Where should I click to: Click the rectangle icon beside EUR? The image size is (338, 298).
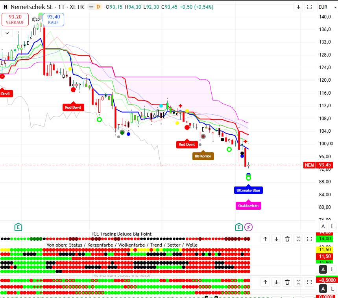pyautogui.click(x=309, y=7)
